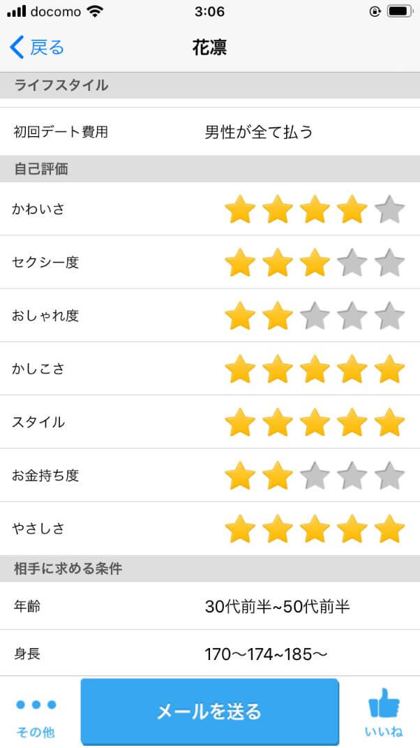Tap the last star of かしこさ
The height and width of the screenshot is (748, 420).
tap(390, 369)
